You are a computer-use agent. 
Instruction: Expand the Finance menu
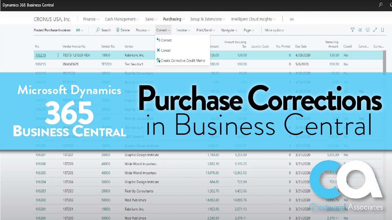(91, 19)
